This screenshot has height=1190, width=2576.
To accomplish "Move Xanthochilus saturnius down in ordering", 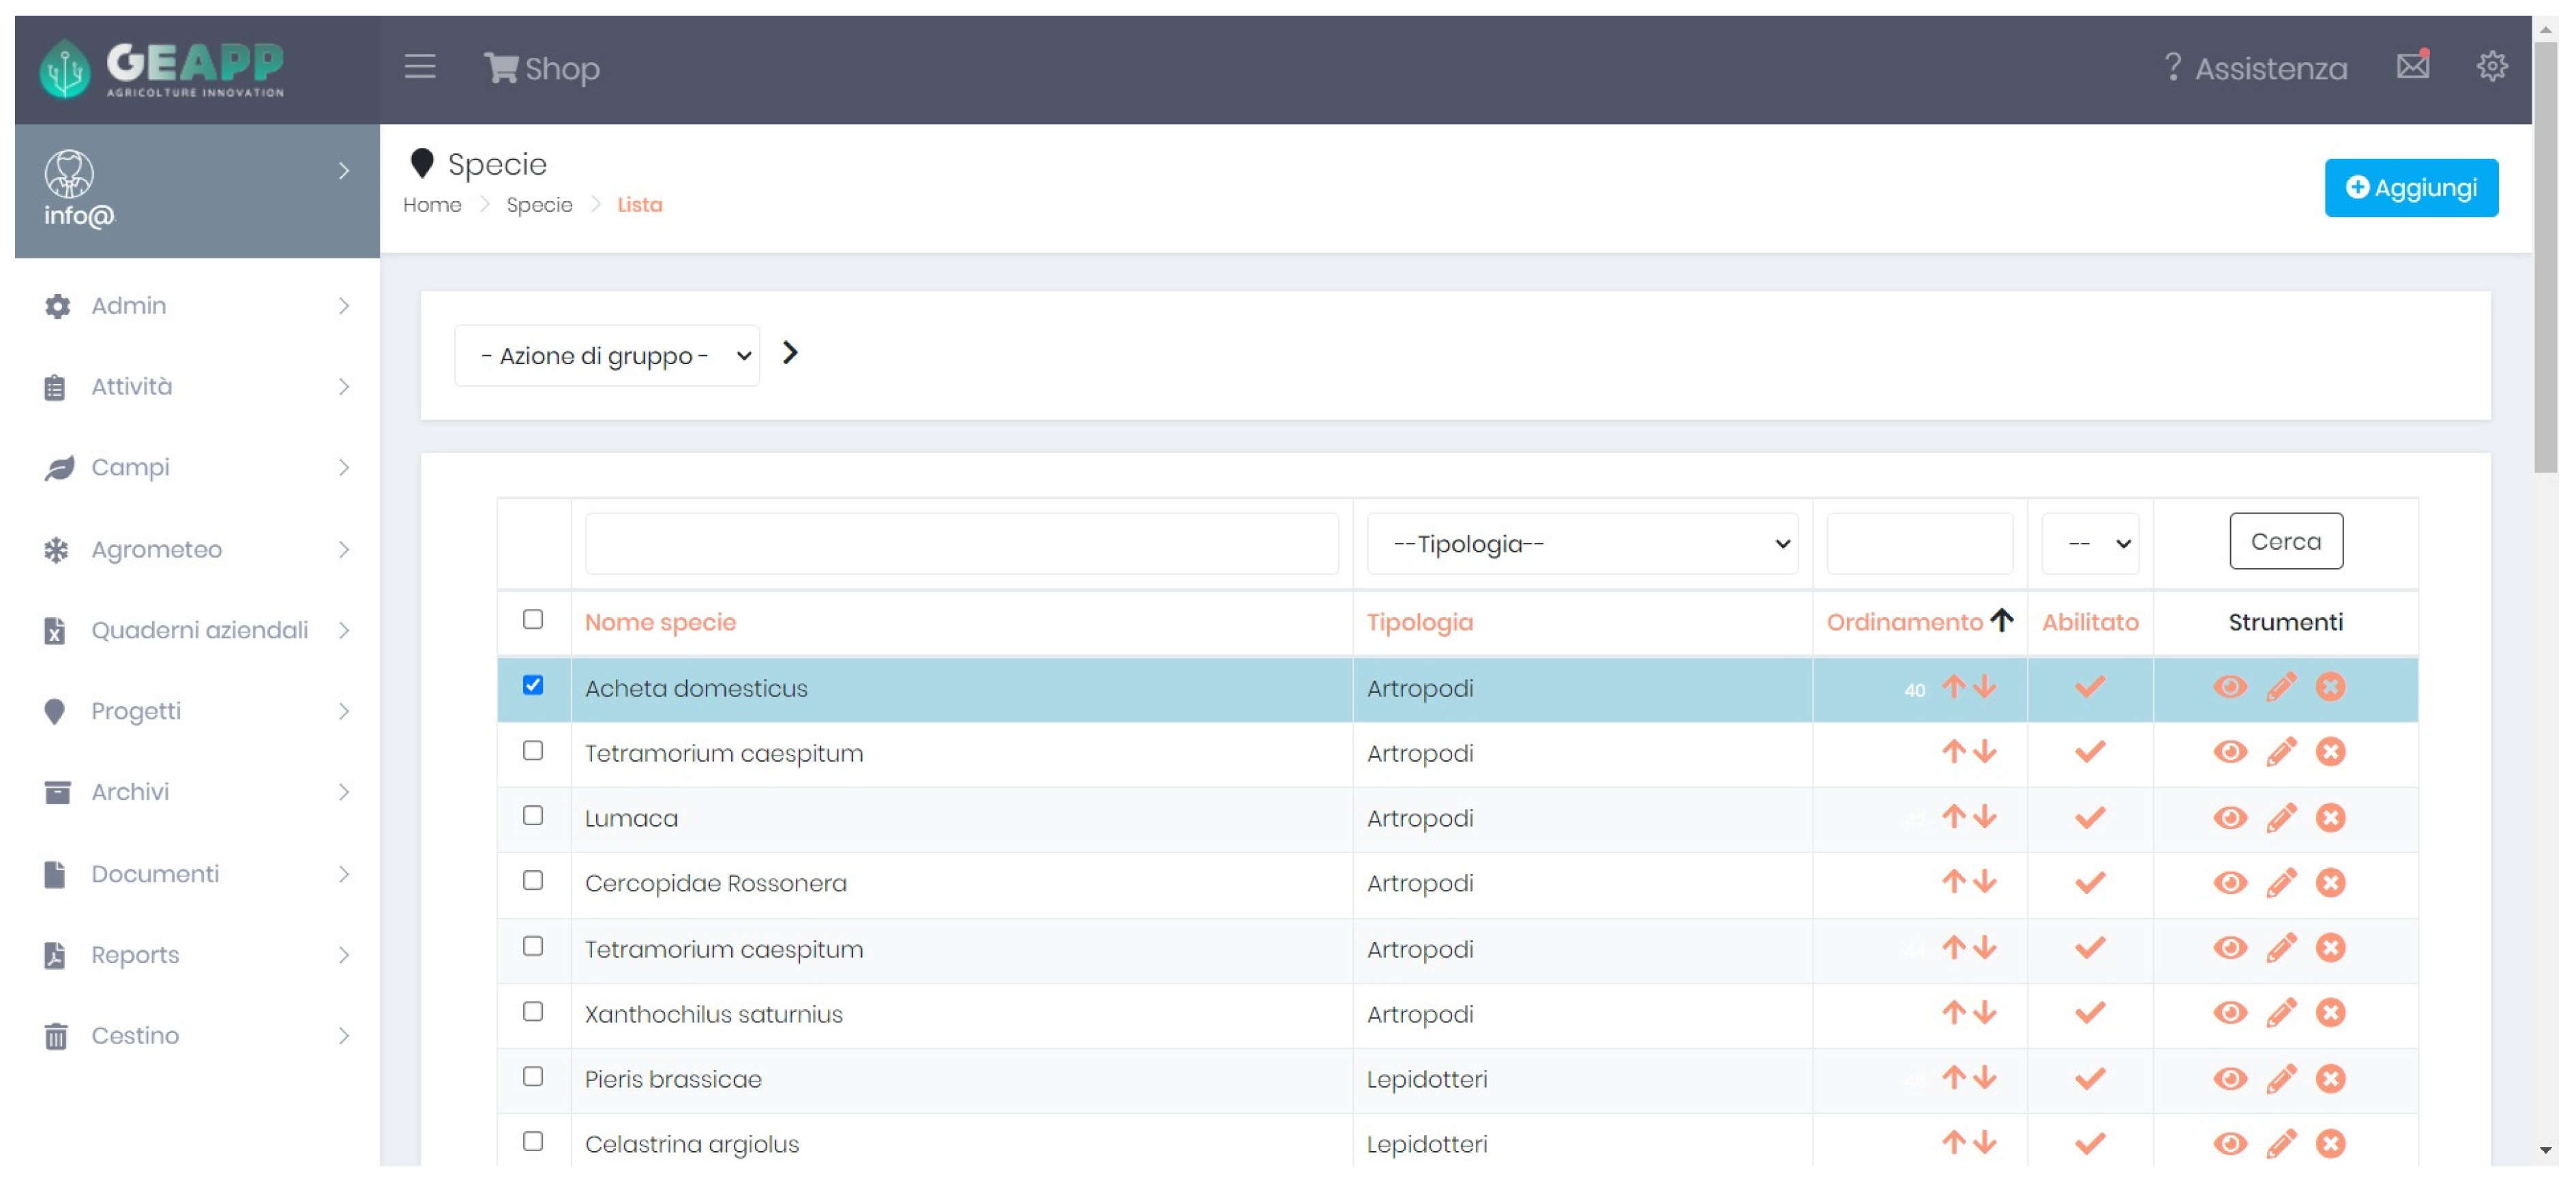I will 1985,1013.
